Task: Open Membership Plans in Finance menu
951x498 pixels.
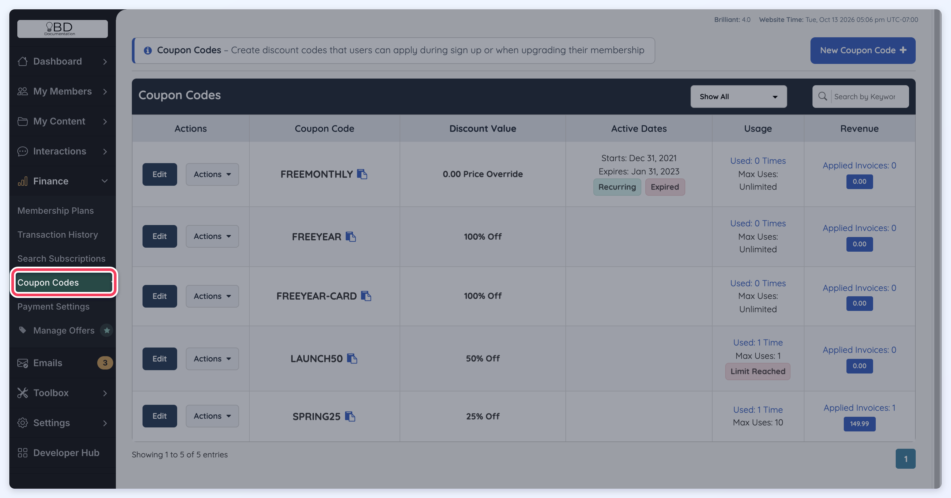Action: point(55,210)
